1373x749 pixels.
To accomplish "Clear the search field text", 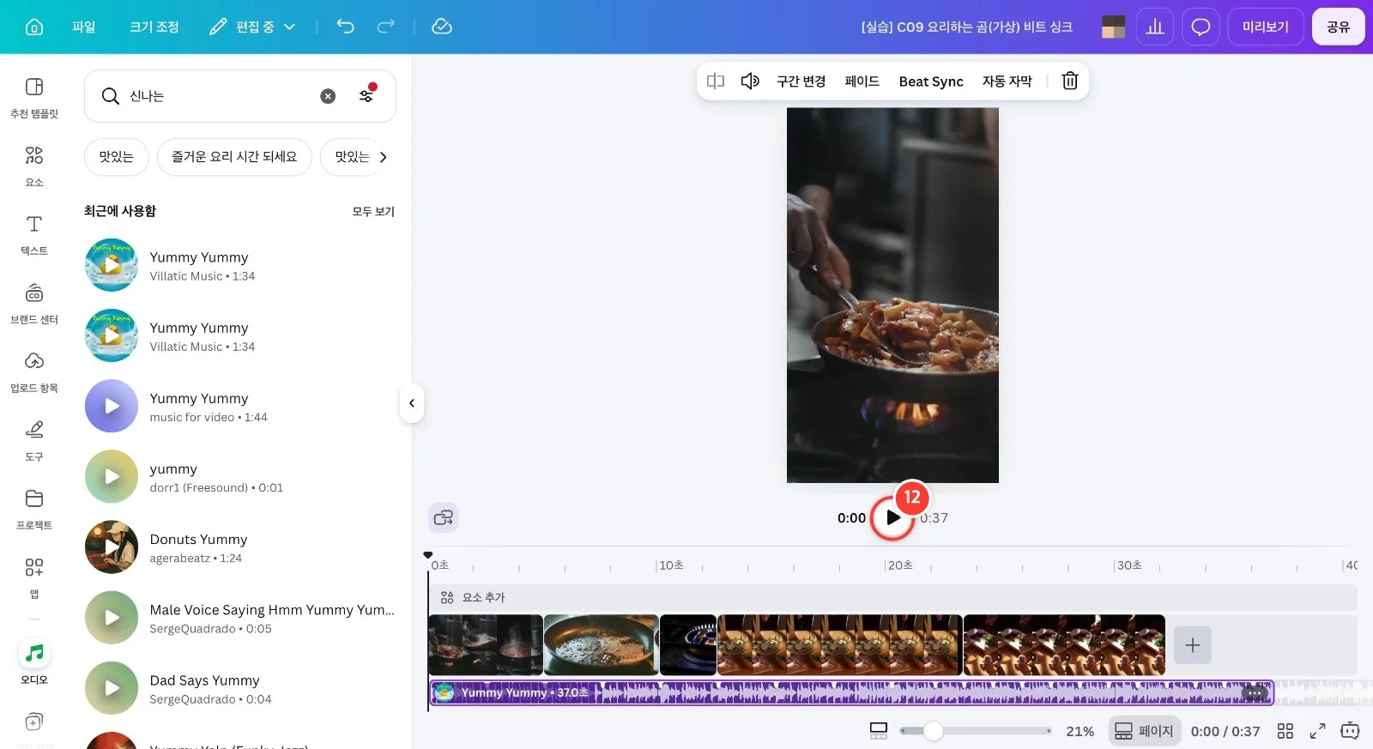I will 328,96.
